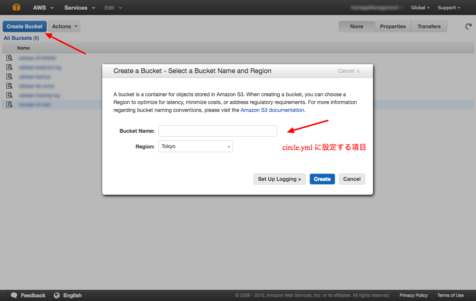Select the None properties view toggle
Screen dimensions: 476x301
(x=356, y=26)
